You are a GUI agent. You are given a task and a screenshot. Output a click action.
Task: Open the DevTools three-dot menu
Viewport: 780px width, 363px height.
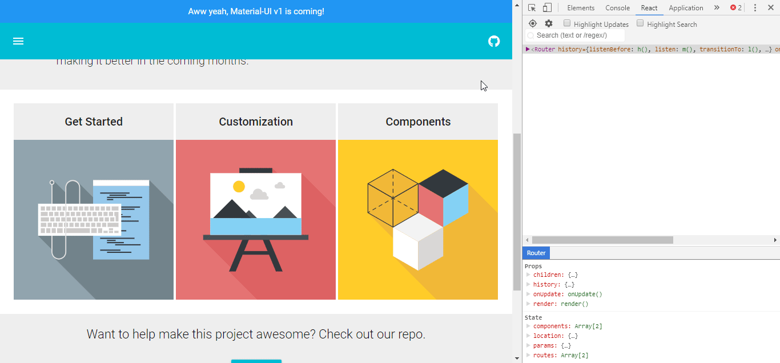coord(755,8)
